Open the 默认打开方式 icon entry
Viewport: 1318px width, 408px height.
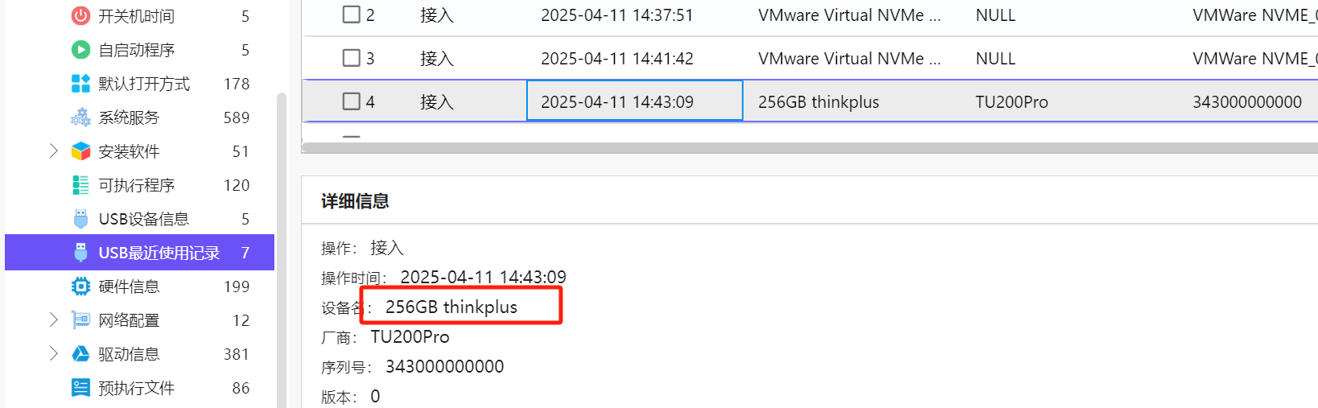point(80,83)
